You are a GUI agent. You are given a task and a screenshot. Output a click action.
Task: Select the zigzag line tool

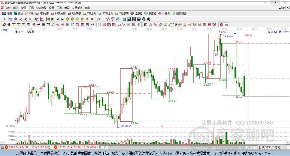click(x=123, y=25)
